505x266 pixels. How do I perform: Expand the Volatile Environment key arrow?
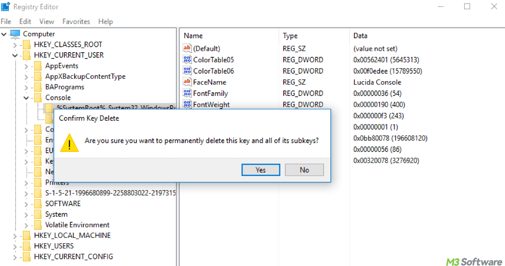click(x=26, y=225)
